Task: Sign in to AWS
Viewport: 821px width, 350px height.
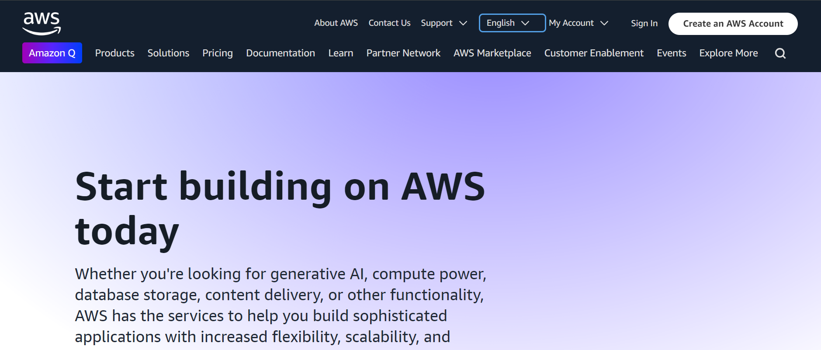Action: 644,23
